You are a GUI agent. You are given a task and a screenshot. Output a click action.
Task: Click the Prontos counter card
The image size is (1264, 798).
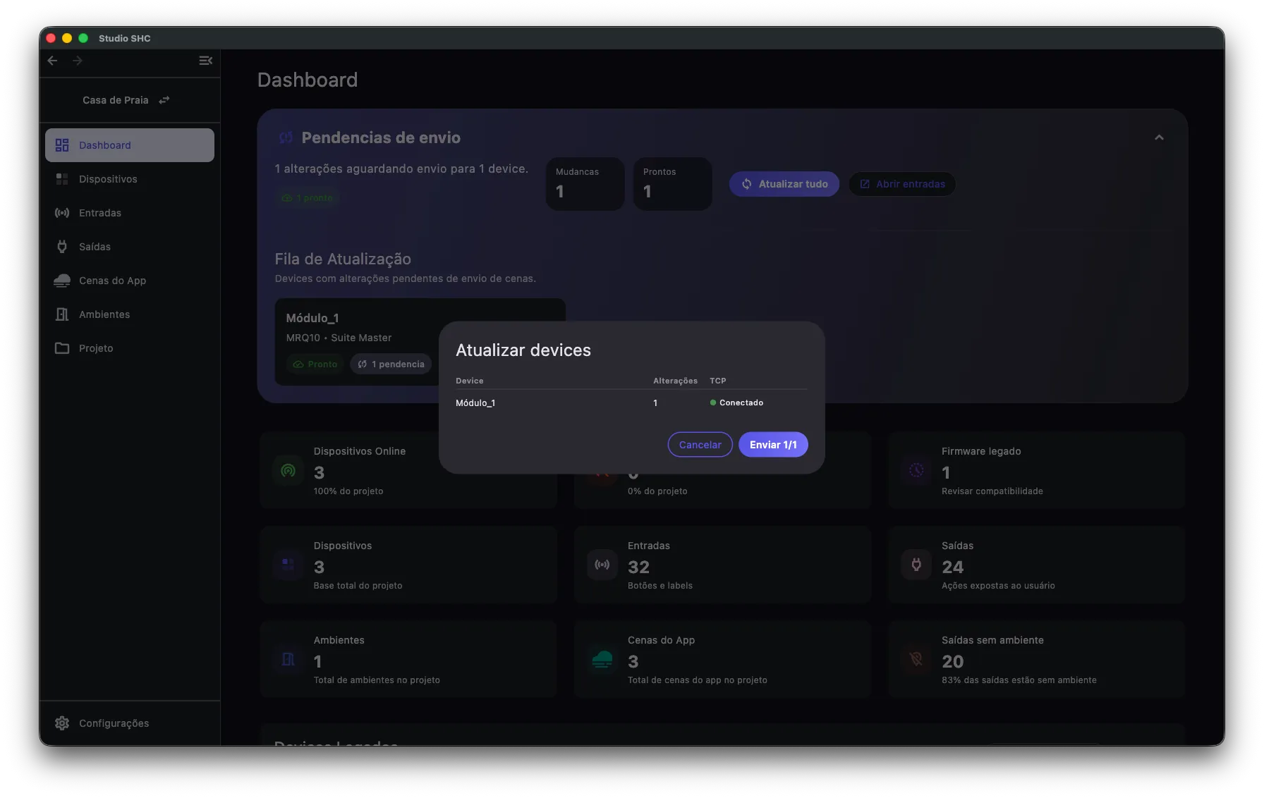pos(673,183)
